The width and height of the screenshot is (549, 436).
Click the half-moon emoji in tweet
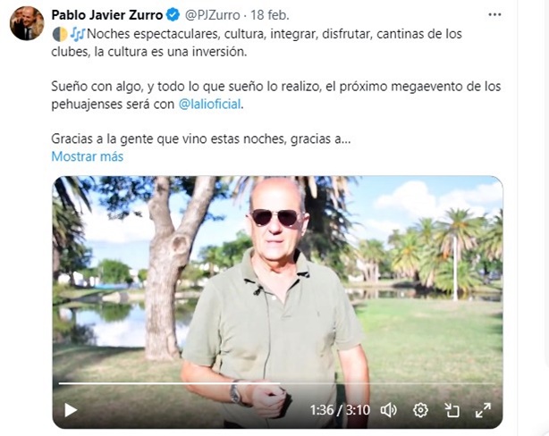60,34
